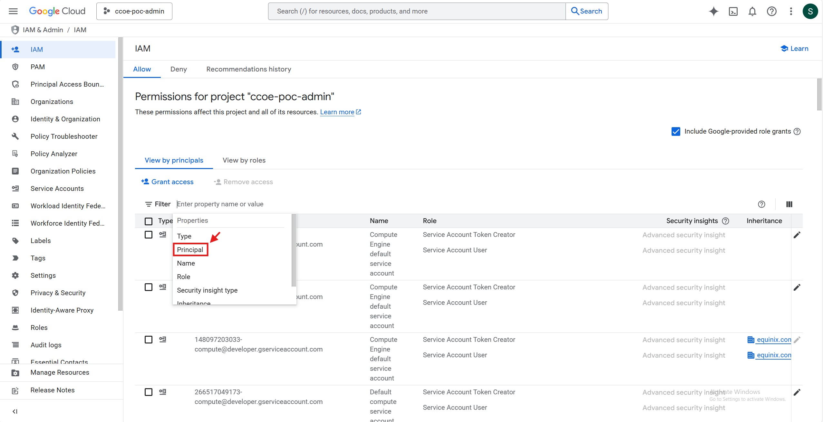Open the ccoe-poc-admin project selector
The width and height of the screenshot is (823, 422).
click(134, 11)
